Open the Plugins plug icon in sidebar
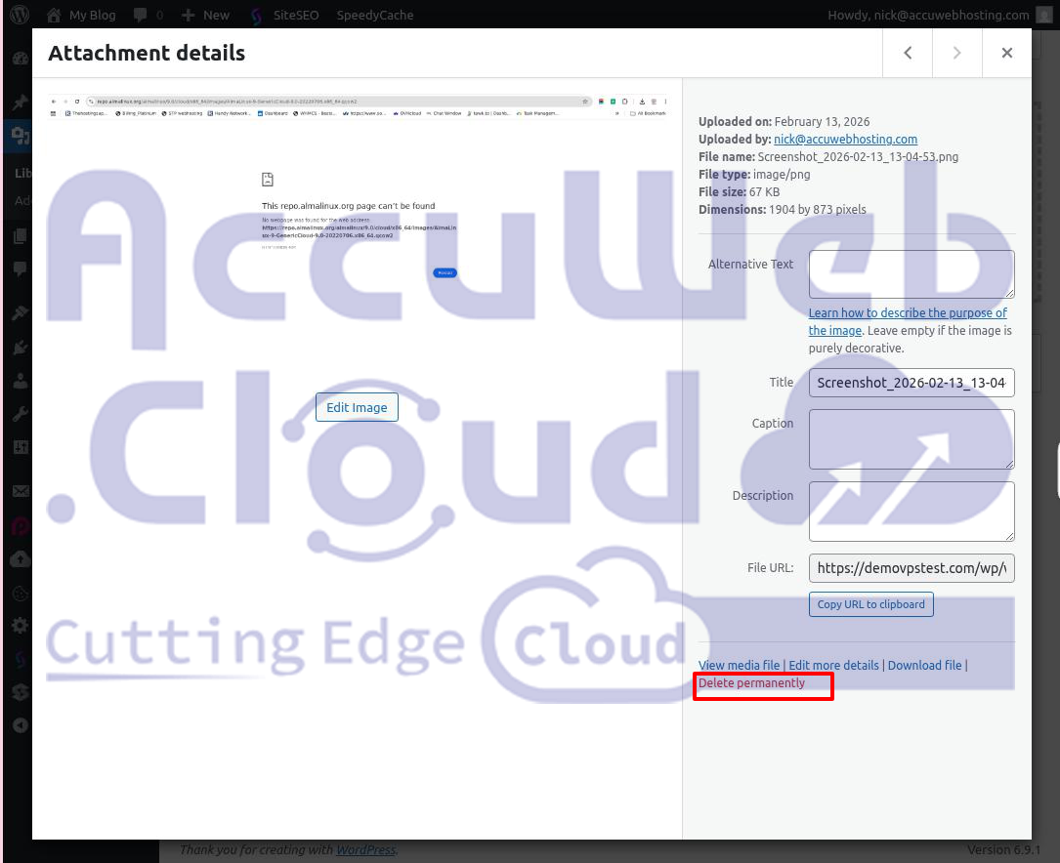 click(x=20, y=348)
